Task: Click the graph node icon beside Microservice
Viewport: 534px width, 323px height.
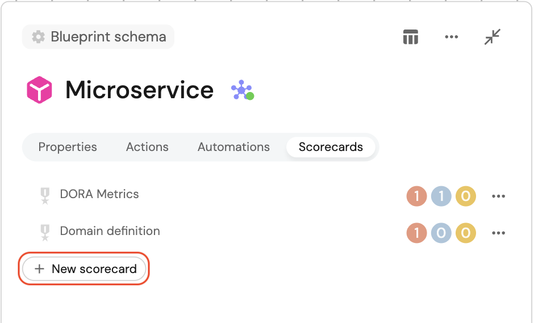Action: click(x=242, y=90)
